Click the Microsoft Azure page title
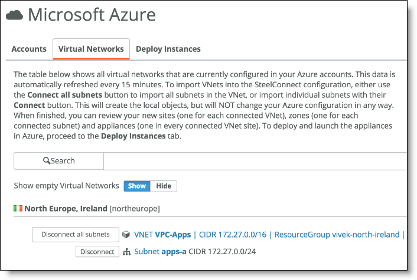417x280 pixels. (92, 15)
